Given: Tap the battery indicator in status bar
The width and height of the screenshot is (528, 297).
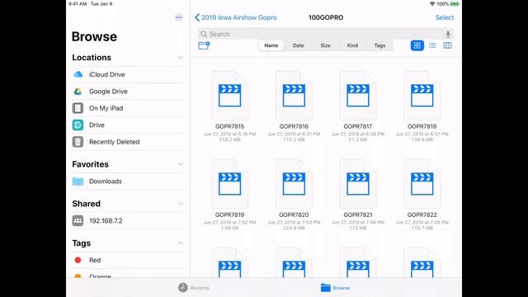Looking at the screenshot, I should pyautogui.click(x=455, y=4).
